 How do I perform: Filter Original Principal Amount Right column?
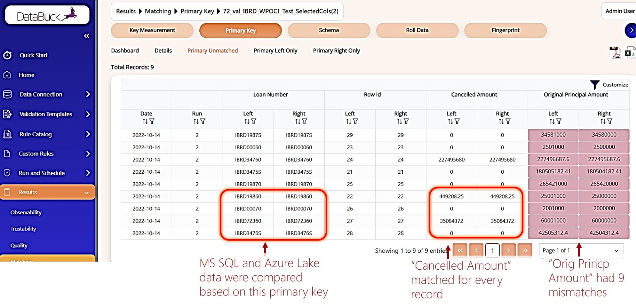[x=609, y=121]
